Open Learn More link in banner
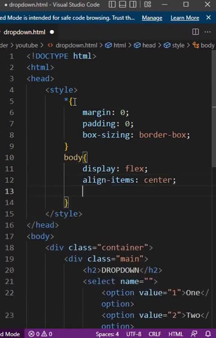 point(184,18)
